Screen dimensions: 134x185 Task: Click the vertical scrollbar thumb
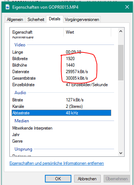[121, 63]
